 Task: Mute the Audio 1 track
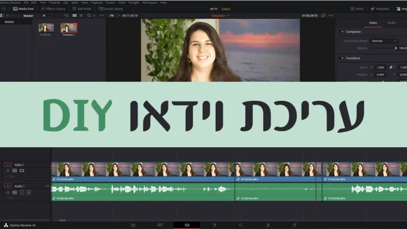(29, 192)
